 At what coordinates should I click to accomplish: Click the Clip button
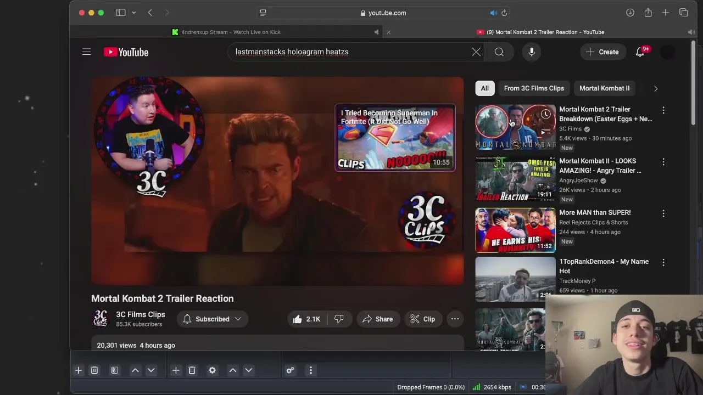pos(423,319)
